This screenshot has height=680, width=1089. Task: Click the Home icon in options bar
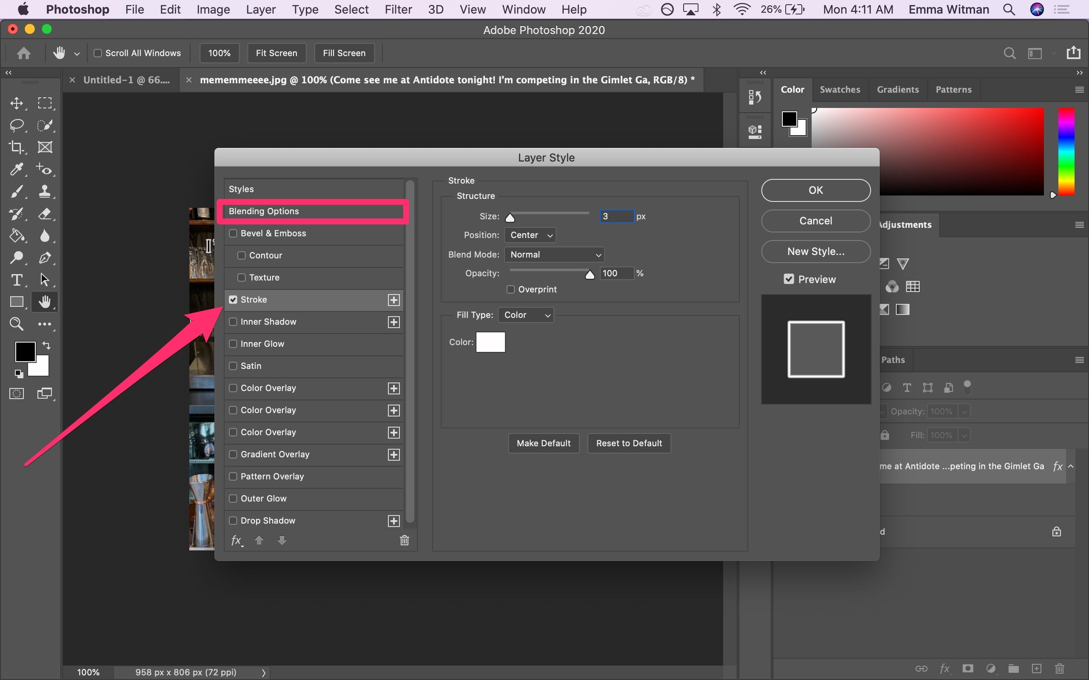coord(23,53)
